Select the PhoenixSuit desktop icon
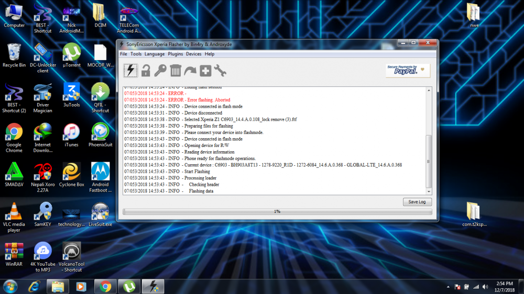This screenshot has height=294, width=524. (100, 135)
